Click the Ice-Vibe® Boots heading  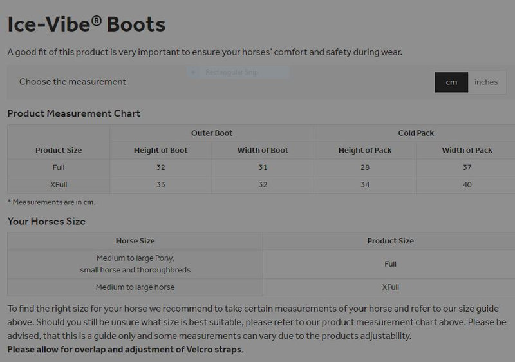click(86, 24)
